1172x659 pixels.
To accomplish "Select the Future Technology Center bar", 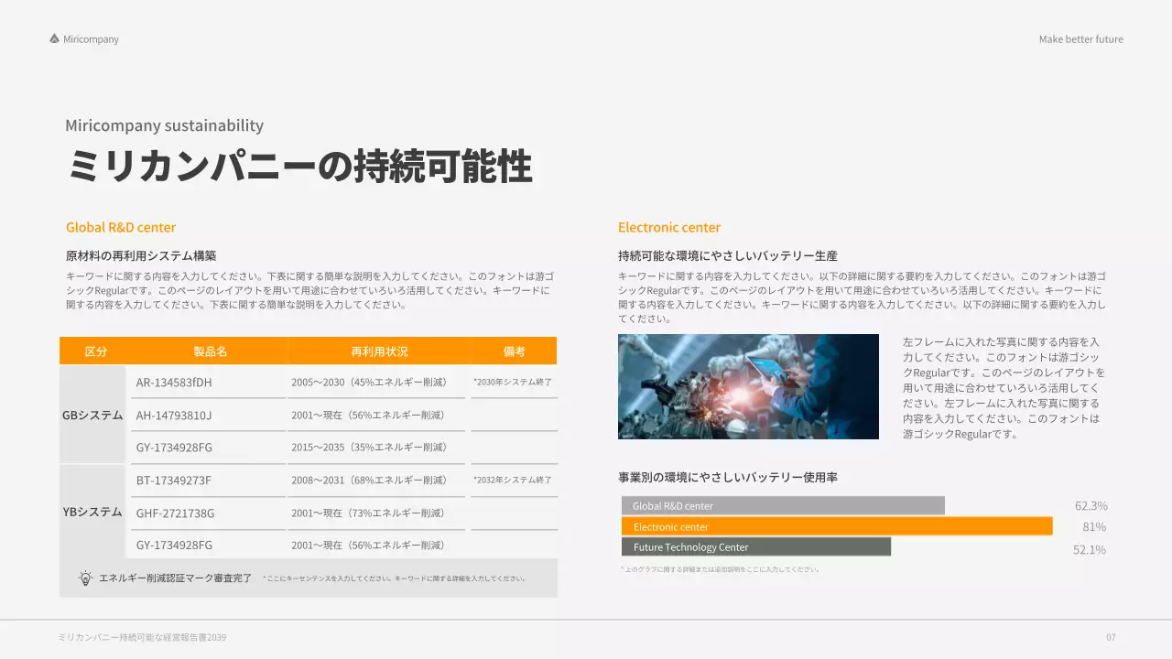I will click(x=755, y=546).
